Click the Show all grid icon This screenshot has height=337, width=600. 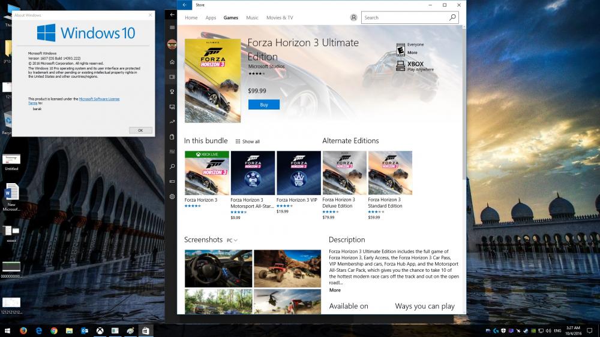coord(238,142)
